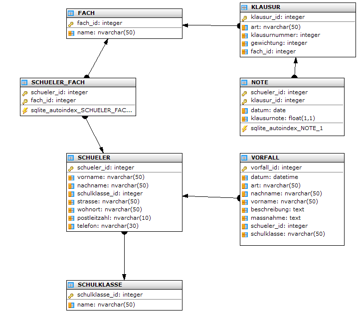
Task: Select the primary key icon next to vorfall_id
Action: click(244, 168)
